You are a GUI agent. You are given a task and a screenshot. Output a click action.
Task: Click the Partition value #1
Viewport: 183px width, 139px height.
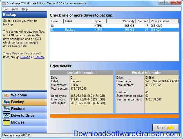(147, 92)
